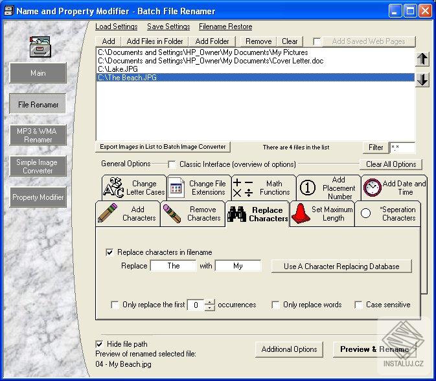Toggle the Classic Interface checkbox
The image size is (436, 381).
pyautogui.click(x=172, y=164)
